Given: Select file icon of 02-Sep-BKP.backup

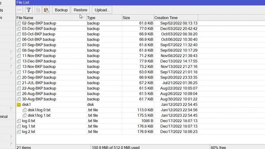Looking at the screenshot, I should click(19, 23).
